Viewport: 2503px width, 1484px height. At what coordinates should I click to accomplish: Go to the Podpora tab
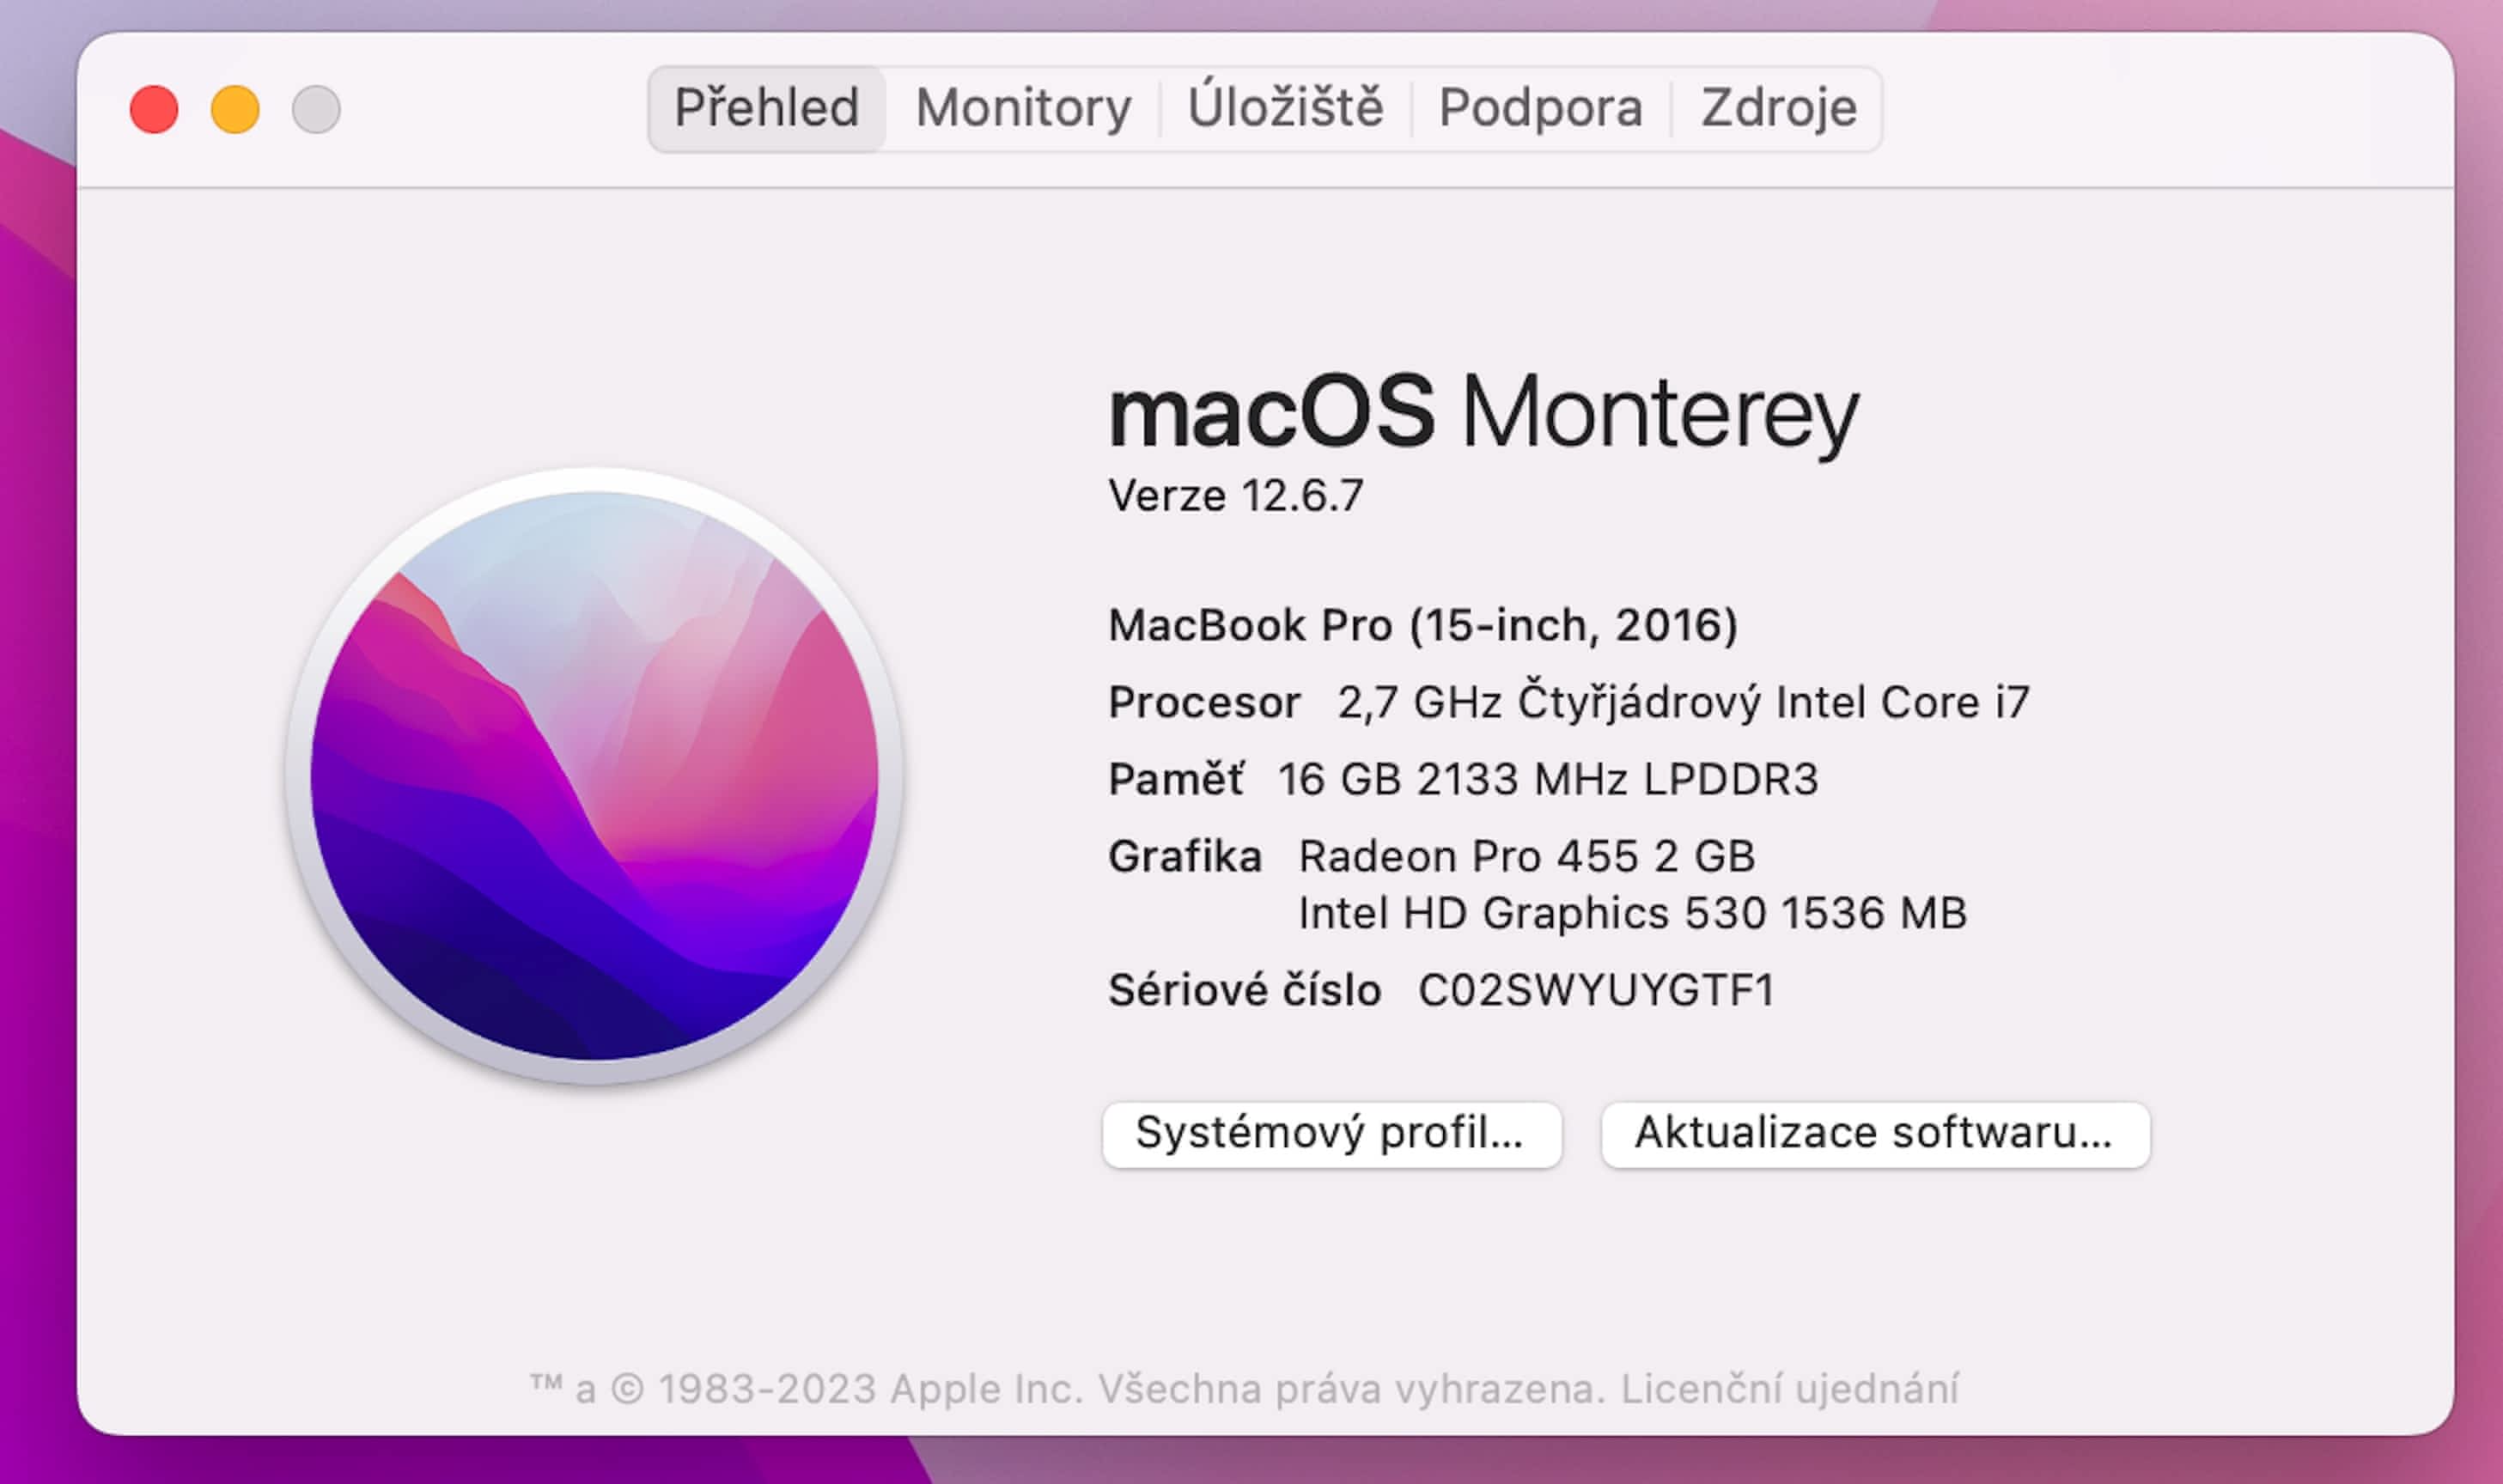(x=1540, y=108)
